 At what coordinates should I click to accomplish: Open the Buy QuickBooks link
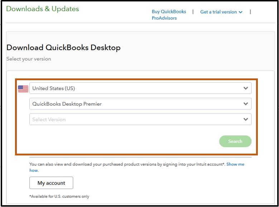(x=169, y=11)
